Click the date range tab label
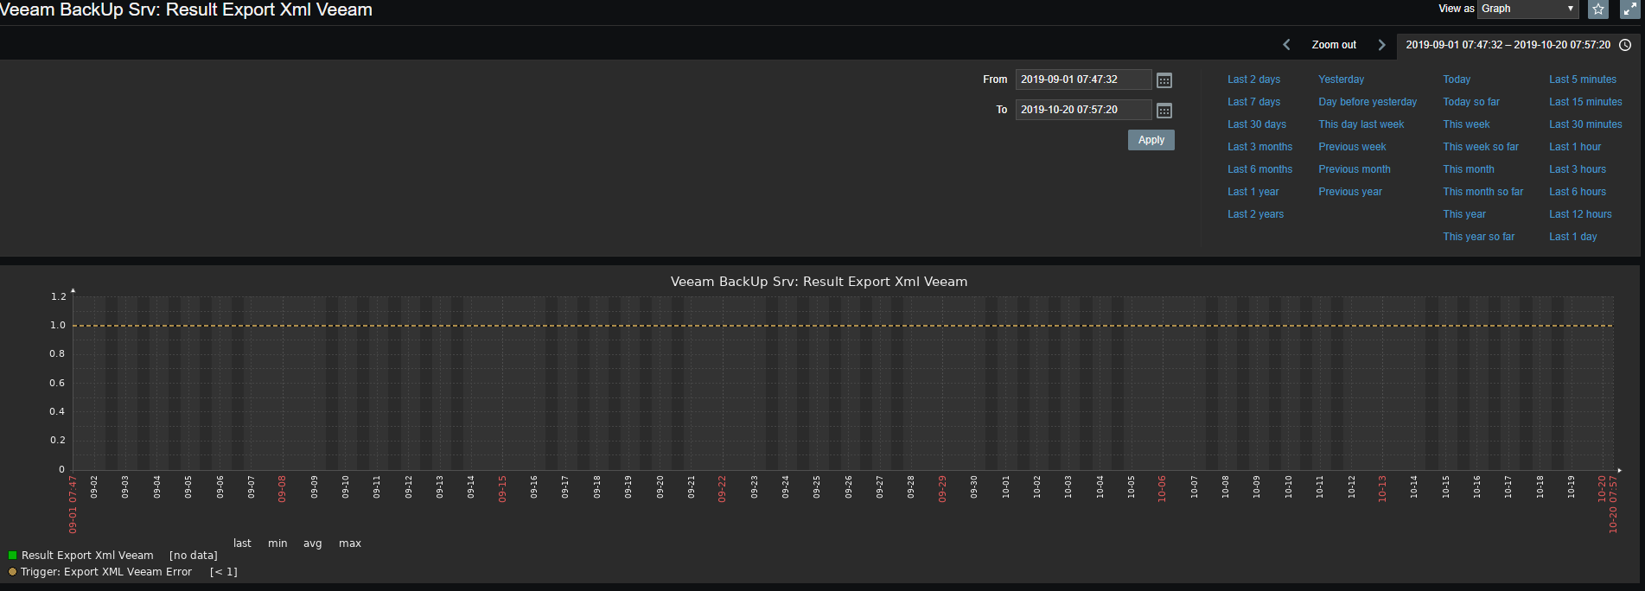This screenshot has width=1645, height=591. tap(1508, 45)
